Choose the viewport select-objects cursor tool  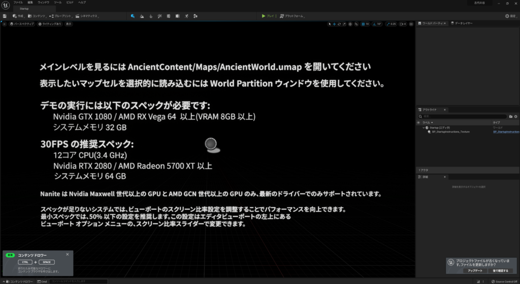click(x=329, y=24)
